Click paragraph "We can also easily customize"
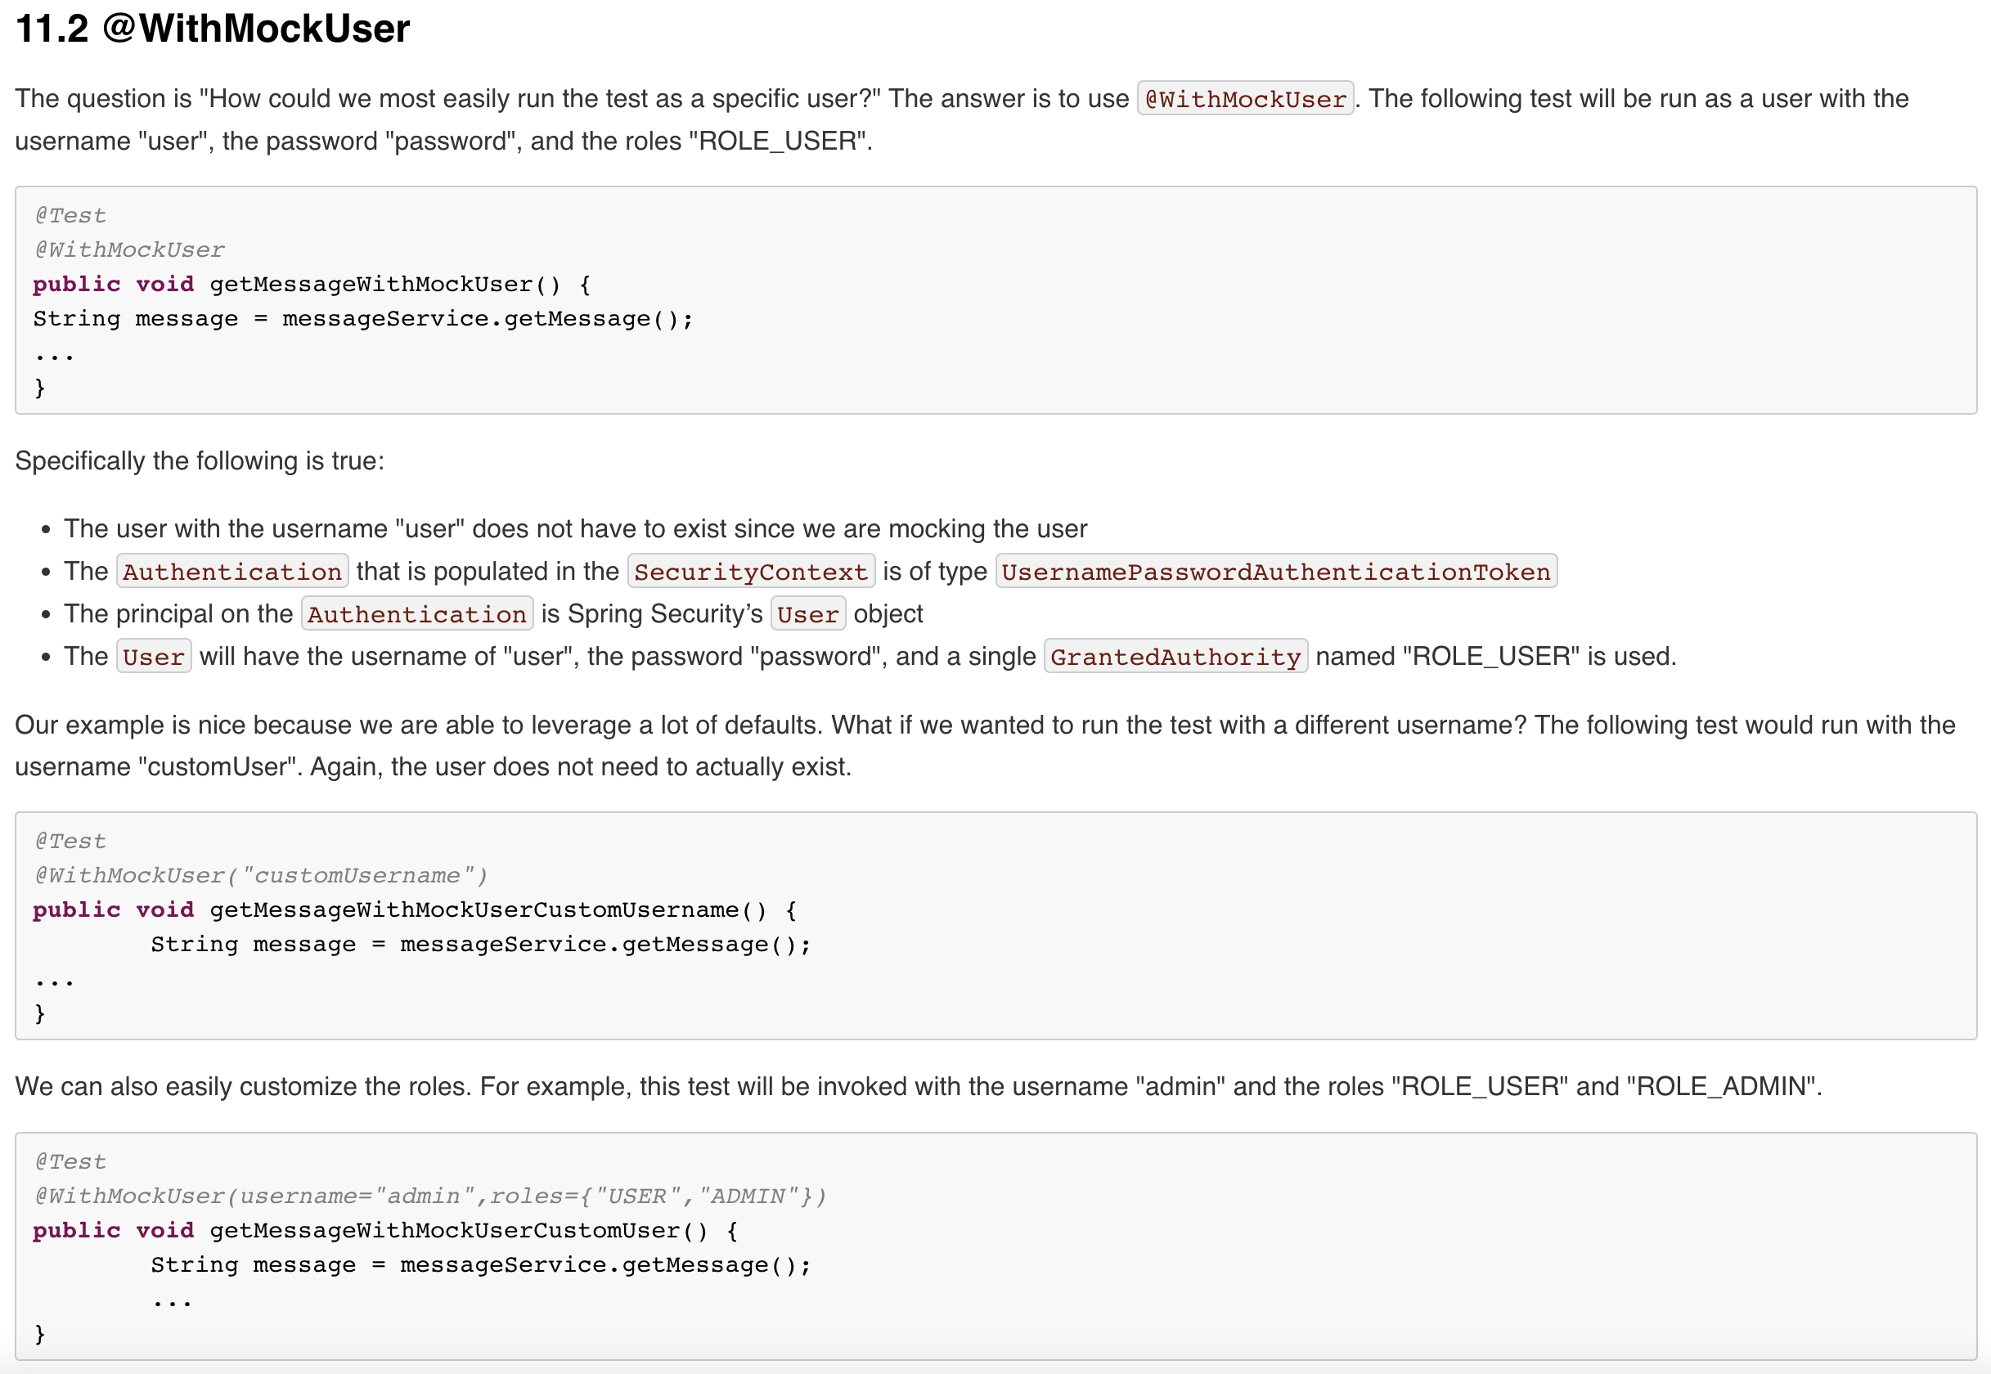This screenshot has height=1374, width=1991. click(918, 1086)
